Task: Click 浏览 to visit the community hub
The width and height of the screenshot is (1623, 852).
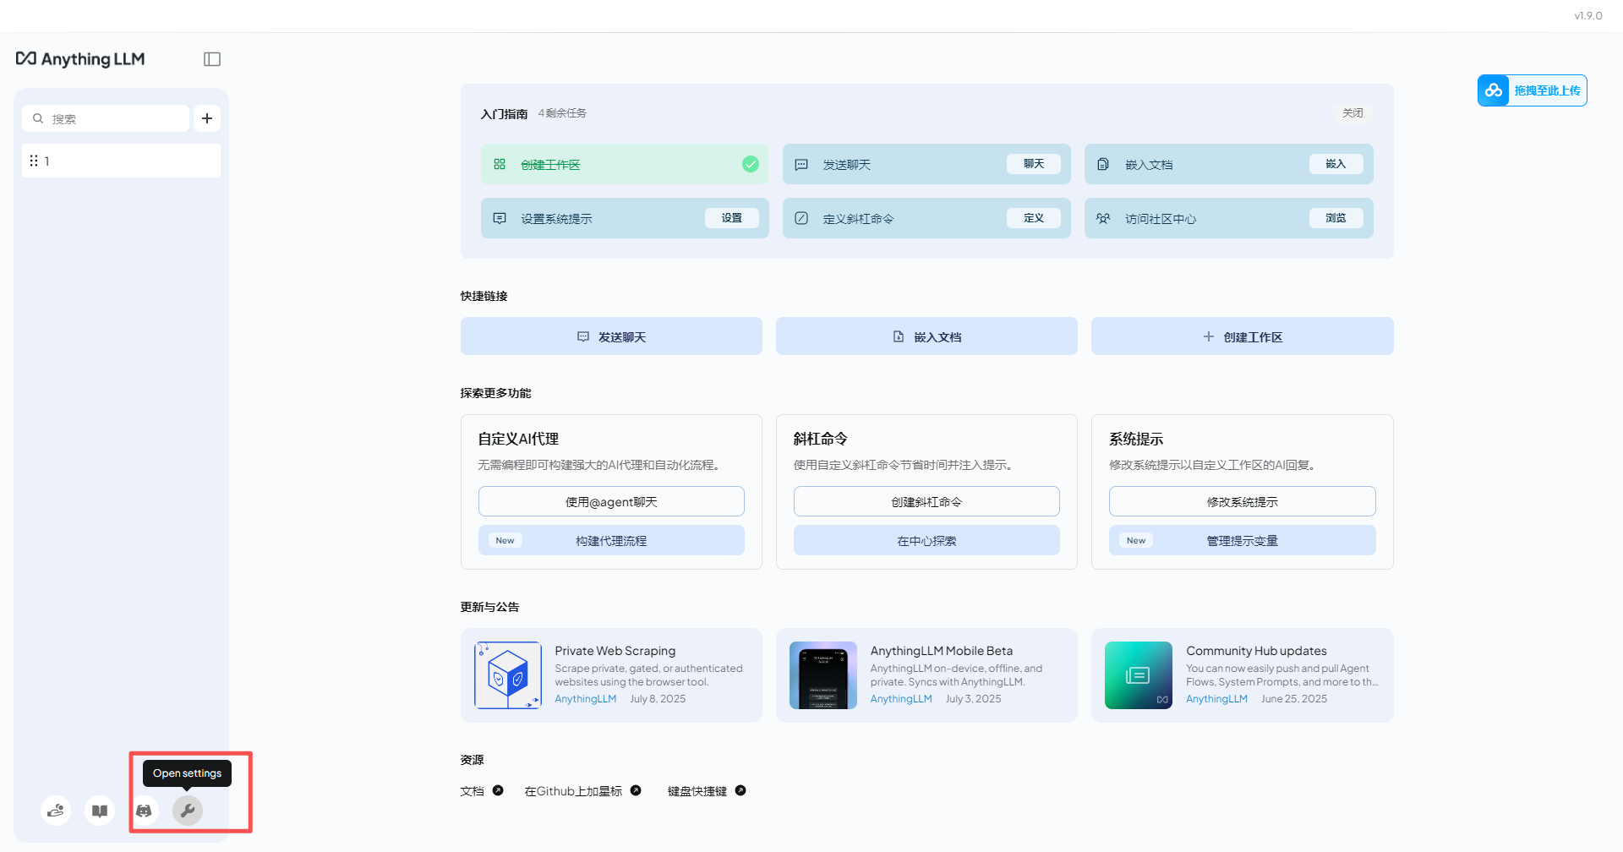Action: click(1336, 218)
